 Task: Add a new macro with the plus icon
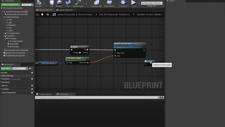[x=32, y=85]
